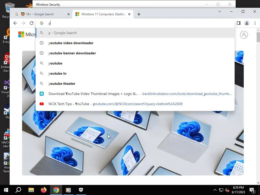Click the Google icon in the address bar
Image resolution: width=260 pixels, height=195 pixels.
(42, 23)
